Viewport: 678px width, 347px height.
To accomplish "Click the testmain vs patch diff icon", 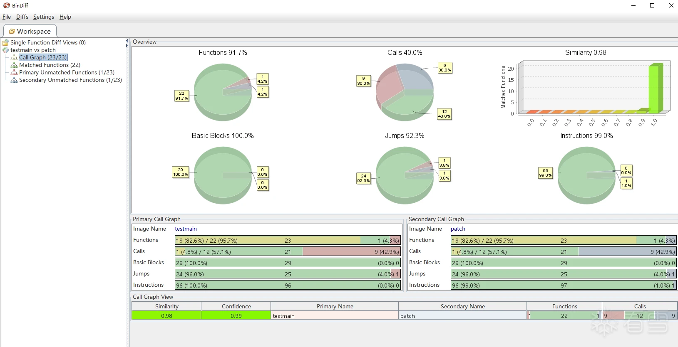I will tap(5, 50).
